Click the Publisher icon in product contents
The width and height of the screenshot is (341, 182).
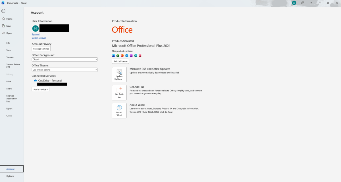pyautogui.click(x=136, y=56)
